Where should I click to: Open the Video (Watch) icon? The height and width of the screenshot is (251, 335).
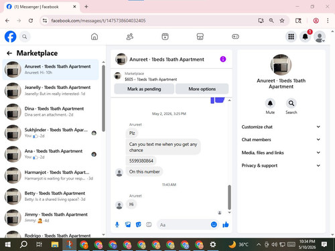point(165,37)
